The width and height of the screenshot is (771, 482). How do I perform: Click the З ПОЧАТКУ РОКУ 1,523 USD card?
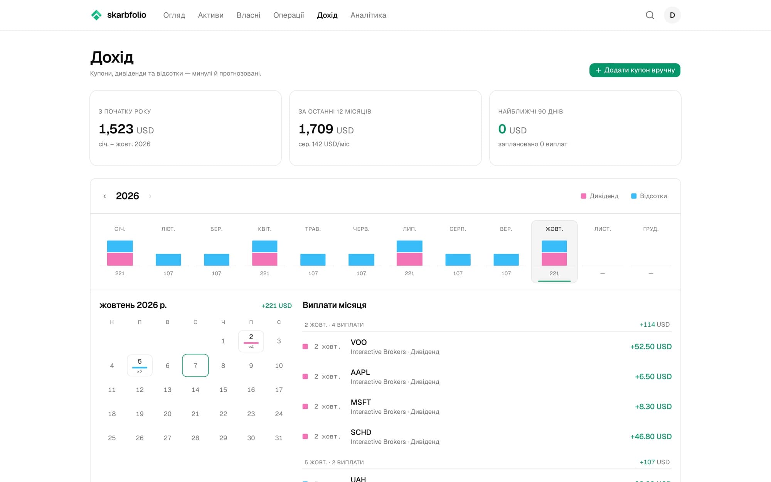click(x=185, y=128)
